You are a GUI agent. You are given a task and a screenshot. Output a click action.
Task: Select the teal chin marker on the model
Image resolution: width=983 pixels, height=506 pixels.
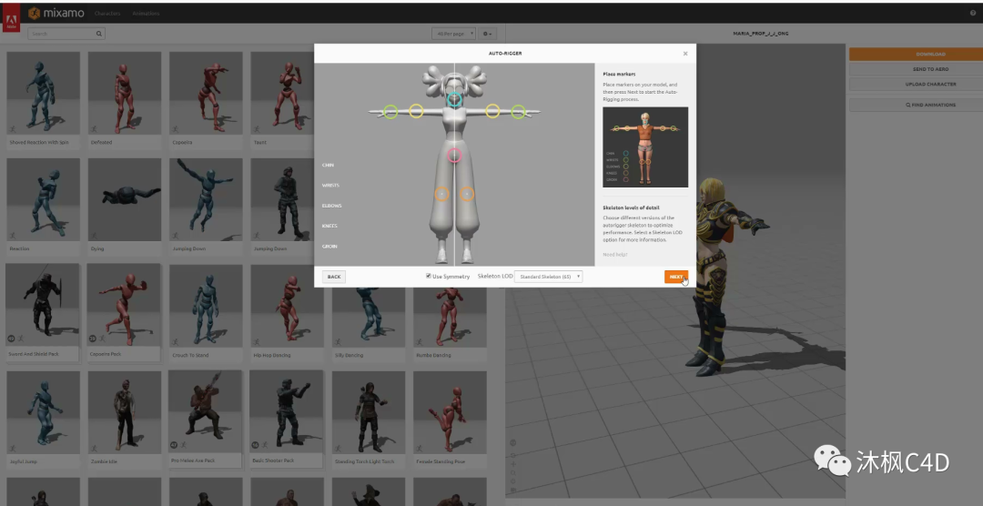(454, 99)
